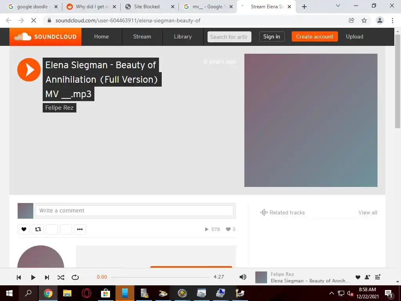Click the SoundCloud logo
The image size is (401, 301).
(45, 36)
